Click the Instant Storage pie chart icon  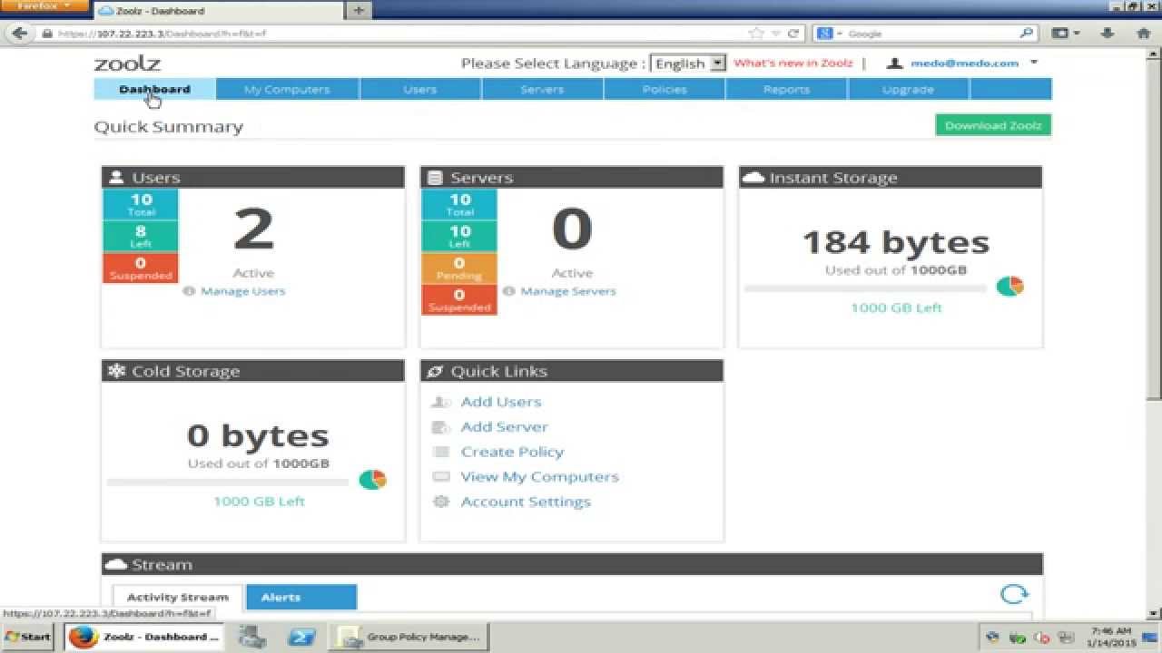point(1010,286)
